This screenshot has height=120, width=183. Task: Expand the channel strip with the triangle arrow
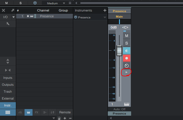[x=127, y=72]
